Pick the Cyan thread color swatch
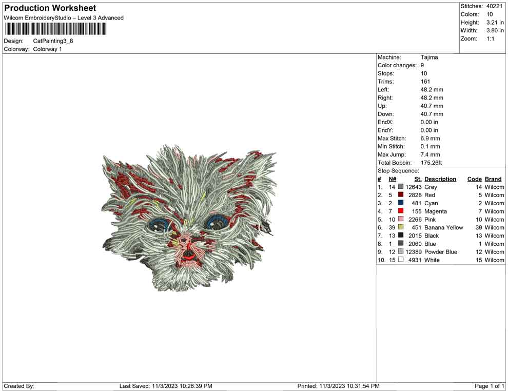The height and width of the screenshot is (391, 508). click(401, 203)
